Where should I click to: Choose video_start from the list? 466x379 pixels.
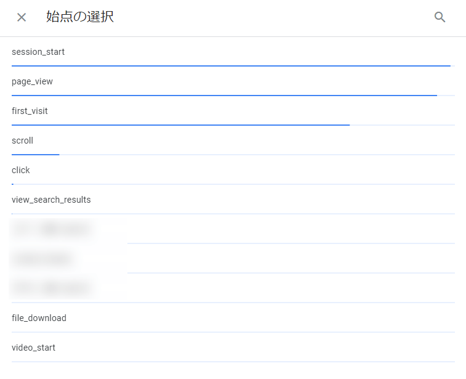click(33, 348)
